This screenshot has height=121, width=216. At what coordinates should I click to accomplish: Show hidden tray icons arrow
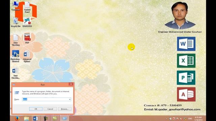166,119
